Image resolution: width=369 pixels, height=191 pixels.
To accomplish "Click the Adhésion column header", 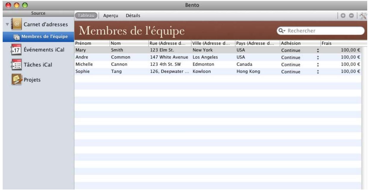I will point(300,43).
